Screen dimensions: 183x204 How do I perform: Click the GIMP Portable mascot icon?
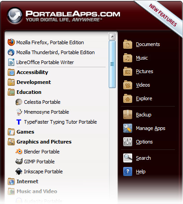pyautogui.click(x=19, y=162)
